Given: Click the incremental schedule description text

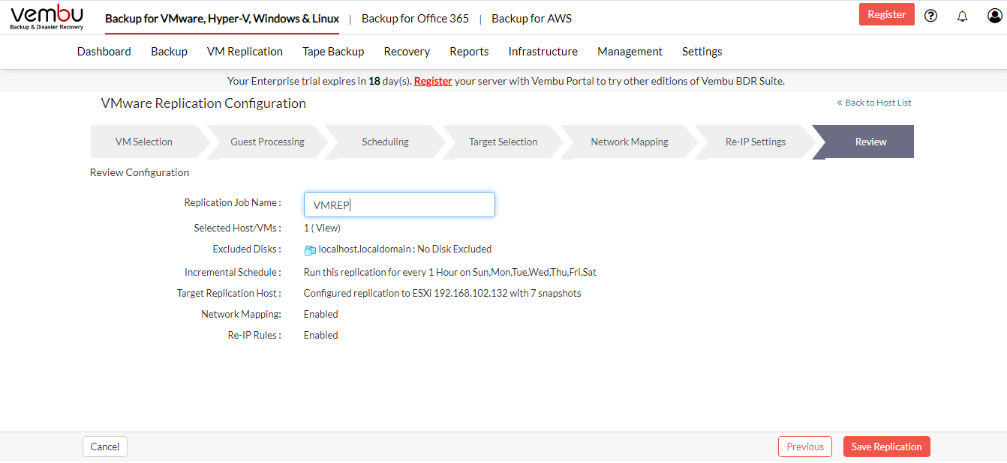Looking at the screenshot, I should [450, 272].
